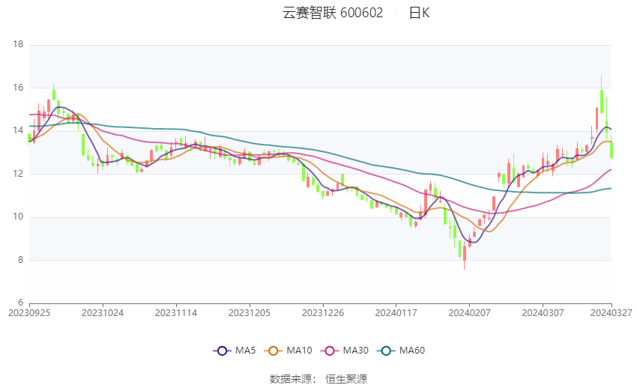
Task: Hide the MA10 line via its label
Action: (x=299, y=351)
